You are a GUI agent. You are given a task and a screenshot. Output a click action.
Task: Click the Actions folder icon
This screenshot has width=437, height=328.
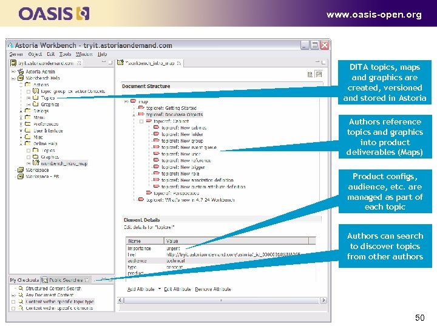coord(28,84)
